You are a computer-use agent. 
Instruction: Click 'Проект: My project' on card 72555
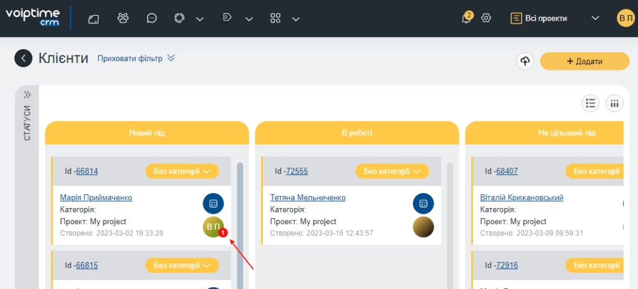click(303, 222)
